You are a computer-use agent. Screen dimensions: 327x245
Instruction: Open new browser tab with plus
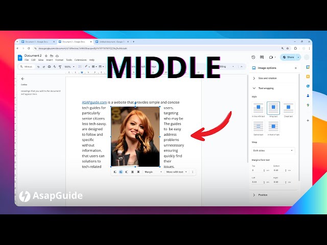click(133, 42)
